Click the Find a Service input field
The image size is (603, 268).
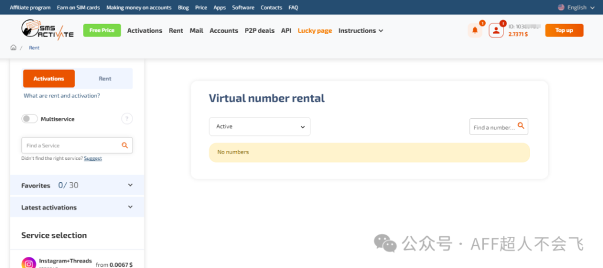71,145
